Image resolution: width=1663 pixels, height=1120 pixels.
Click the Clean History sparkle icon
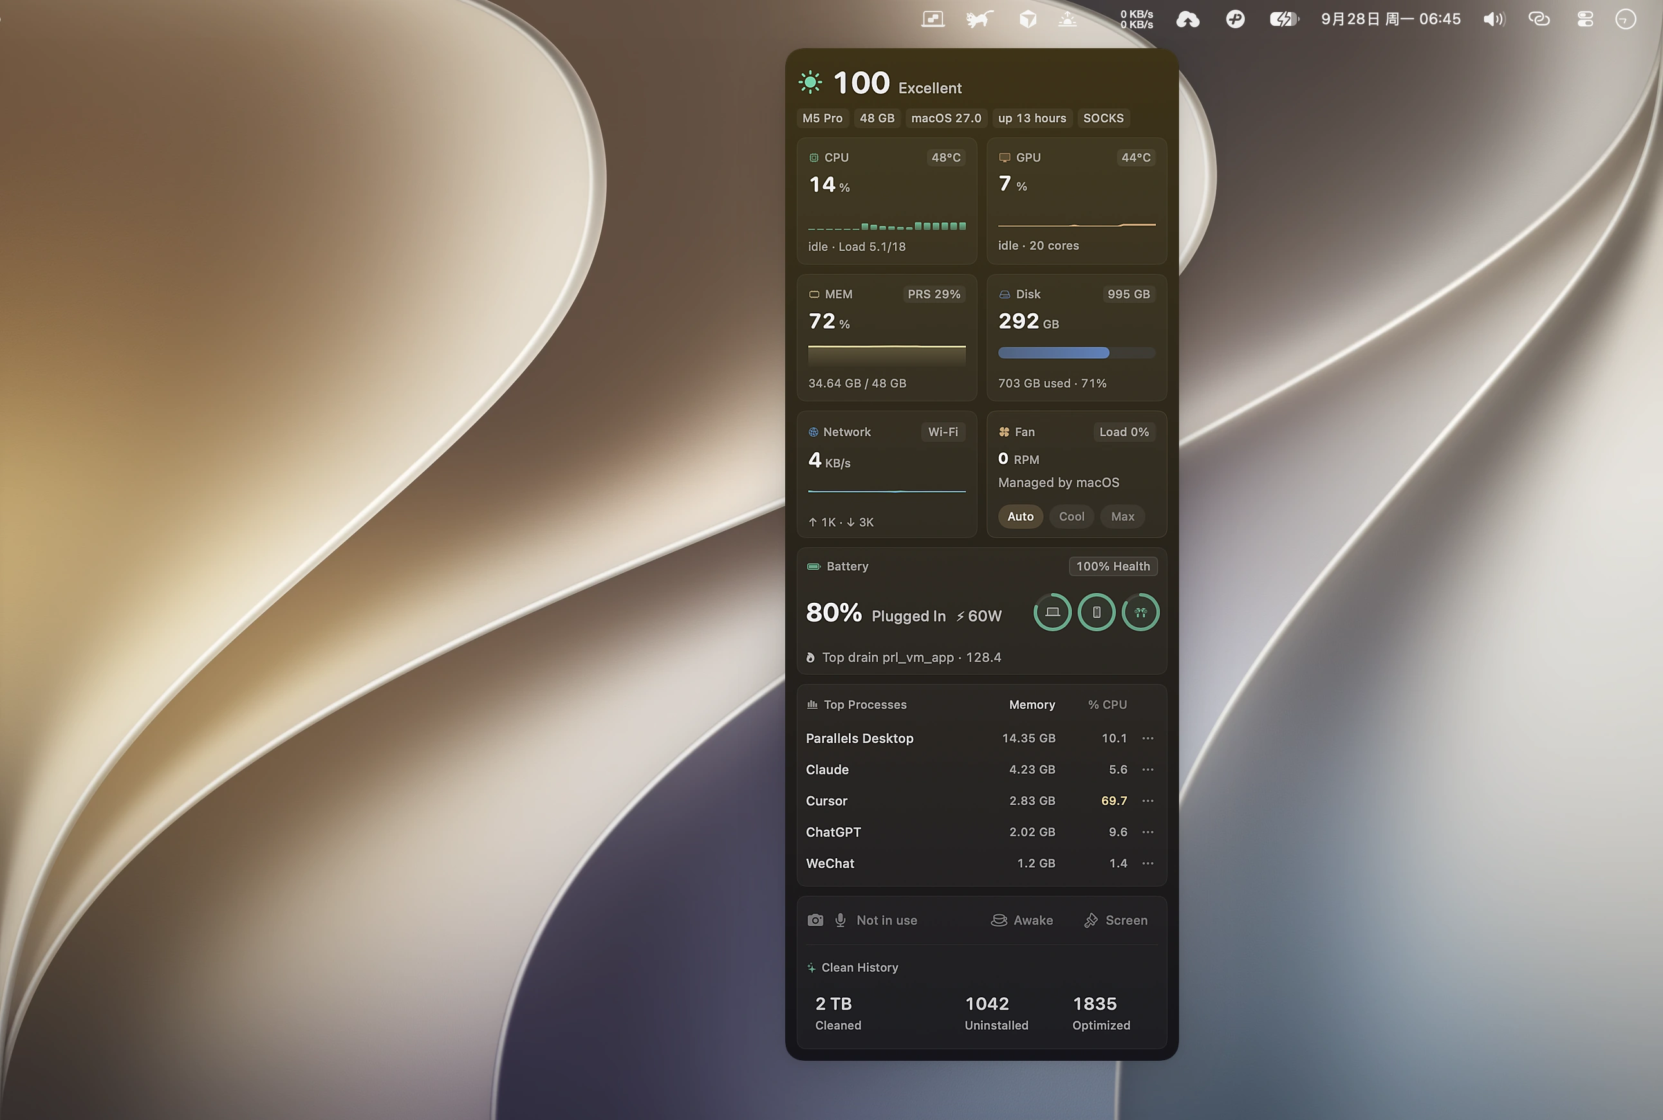pyautogui.click(x=811, y=968)
